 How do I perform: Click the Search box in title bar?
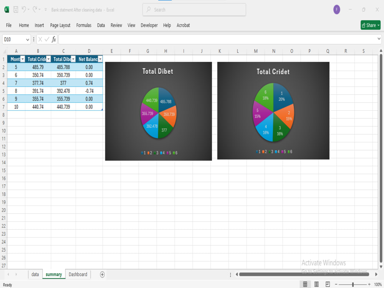pyautogui.click(x=194, y=10)
